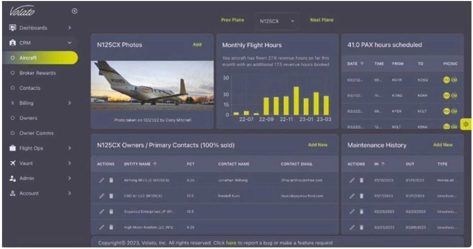This screenshot has width=473, height=249.
Task: Click the N125CX aircraft photo
Action: [x=152, y=83]
